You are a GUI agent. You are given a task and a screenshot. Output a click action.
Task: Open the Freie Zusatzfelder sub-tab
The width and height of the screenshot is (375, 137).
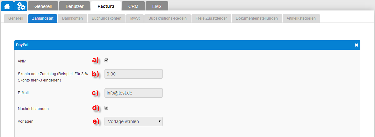click(211, 18)
